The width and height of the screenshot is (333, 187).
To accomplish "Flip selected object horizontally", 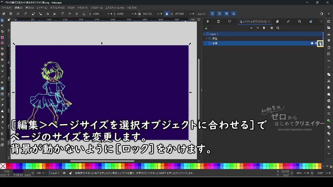I will [x=48, y=14].
